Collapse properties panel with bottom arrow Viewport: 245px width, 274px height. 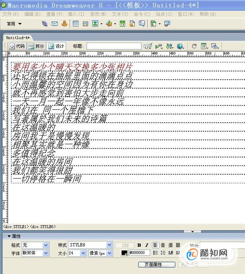[192, 231]
